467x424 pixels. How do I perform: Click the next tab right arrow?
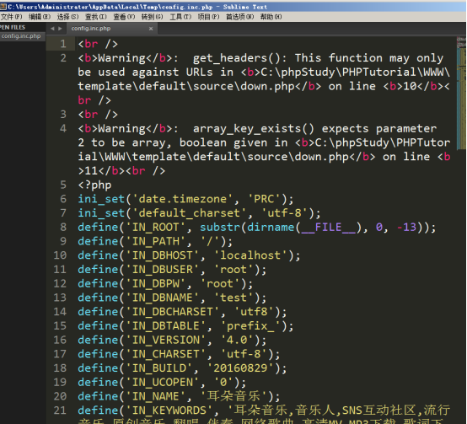pyautogui.click(x=60, y=29)
